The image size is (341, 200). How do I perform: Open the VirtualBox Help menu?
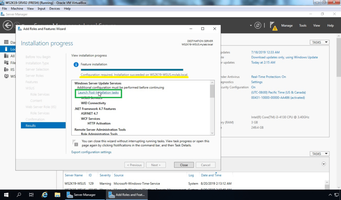(67, 8)
